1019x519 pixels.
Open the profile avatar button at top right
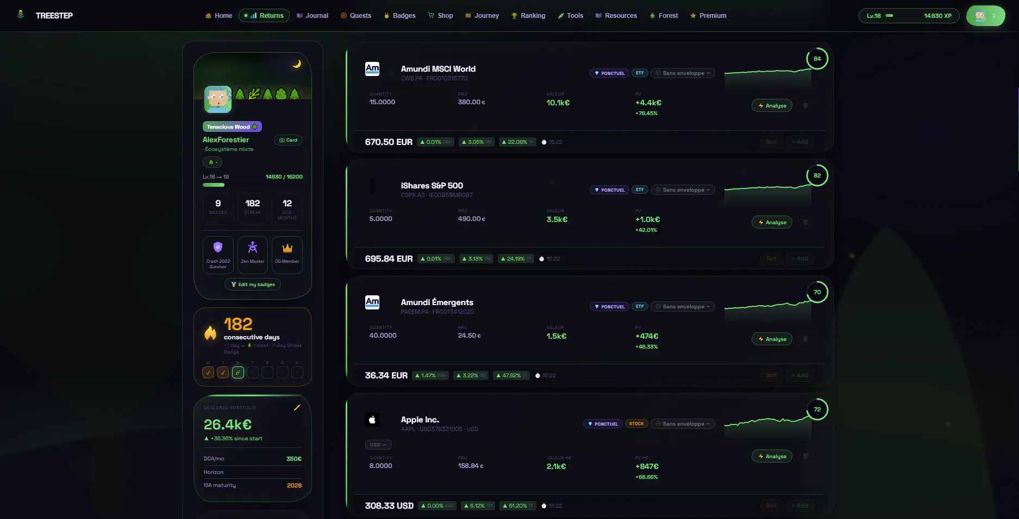coord(985,16)
